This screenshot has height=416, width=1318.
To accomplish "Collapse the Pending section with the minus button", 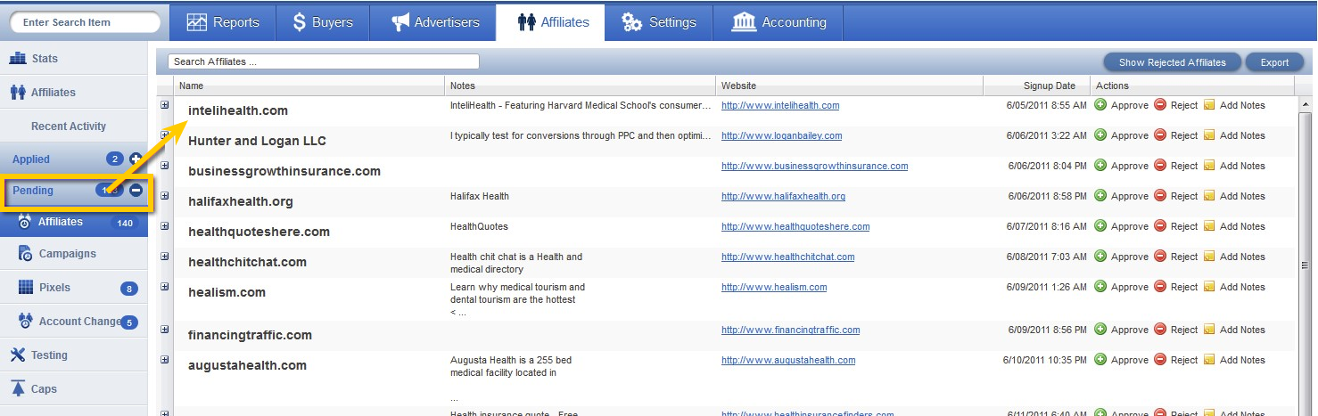I will pyautogui.click(x=136, y=191).
